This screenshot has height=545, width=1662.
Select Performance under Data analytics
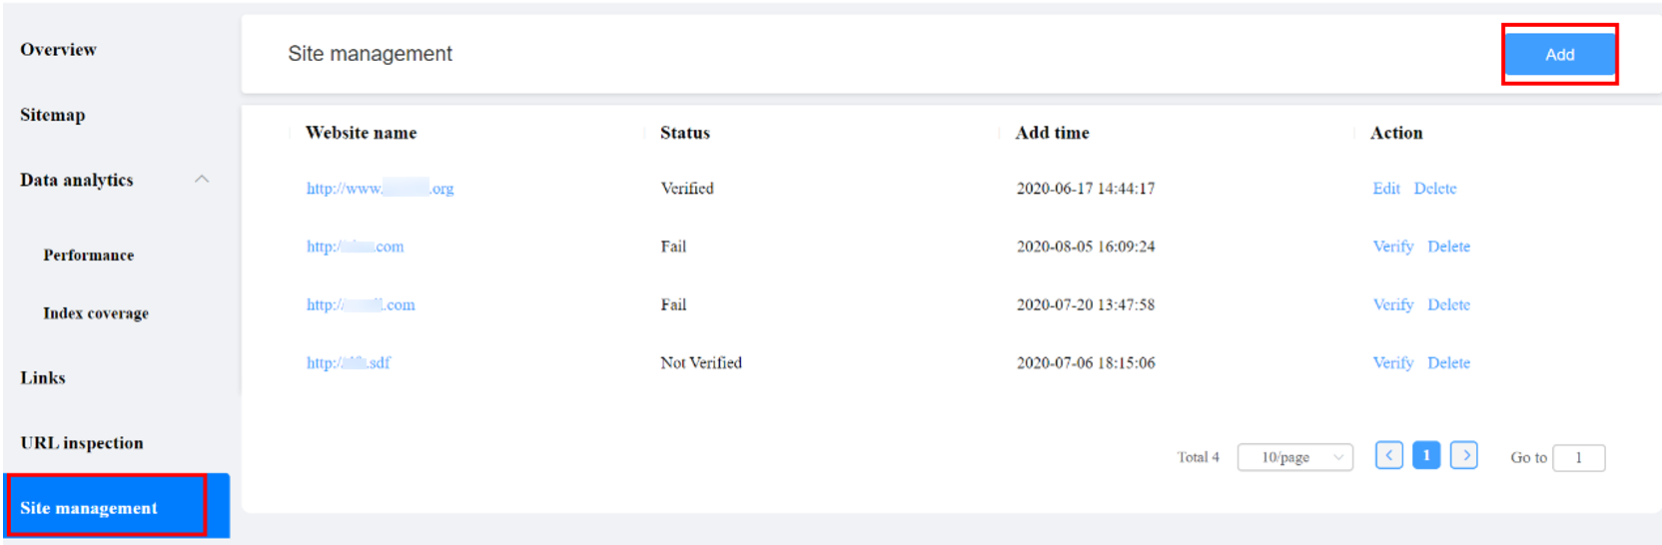coord(89,256)
